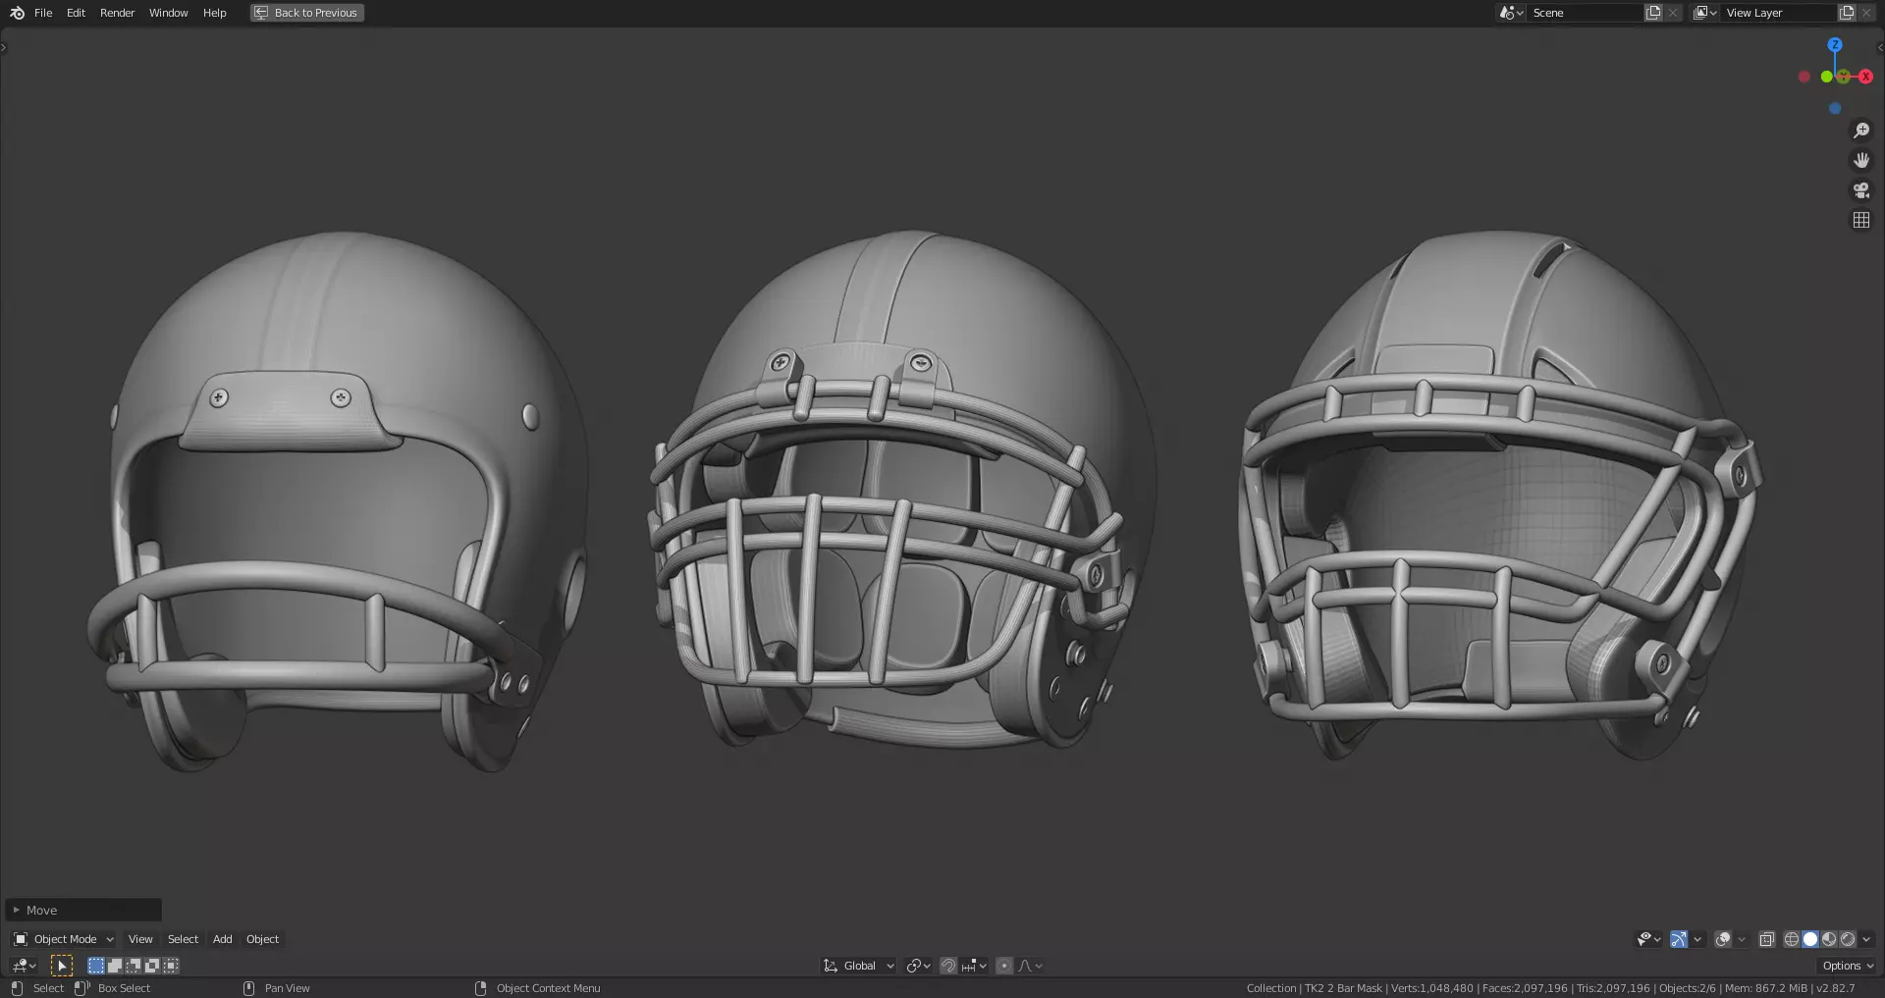Click the Back to Previous button
The image size is (1885, 998).
307,13
